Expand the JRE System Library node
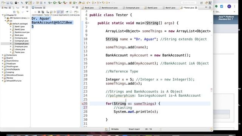 pos(5,18)
